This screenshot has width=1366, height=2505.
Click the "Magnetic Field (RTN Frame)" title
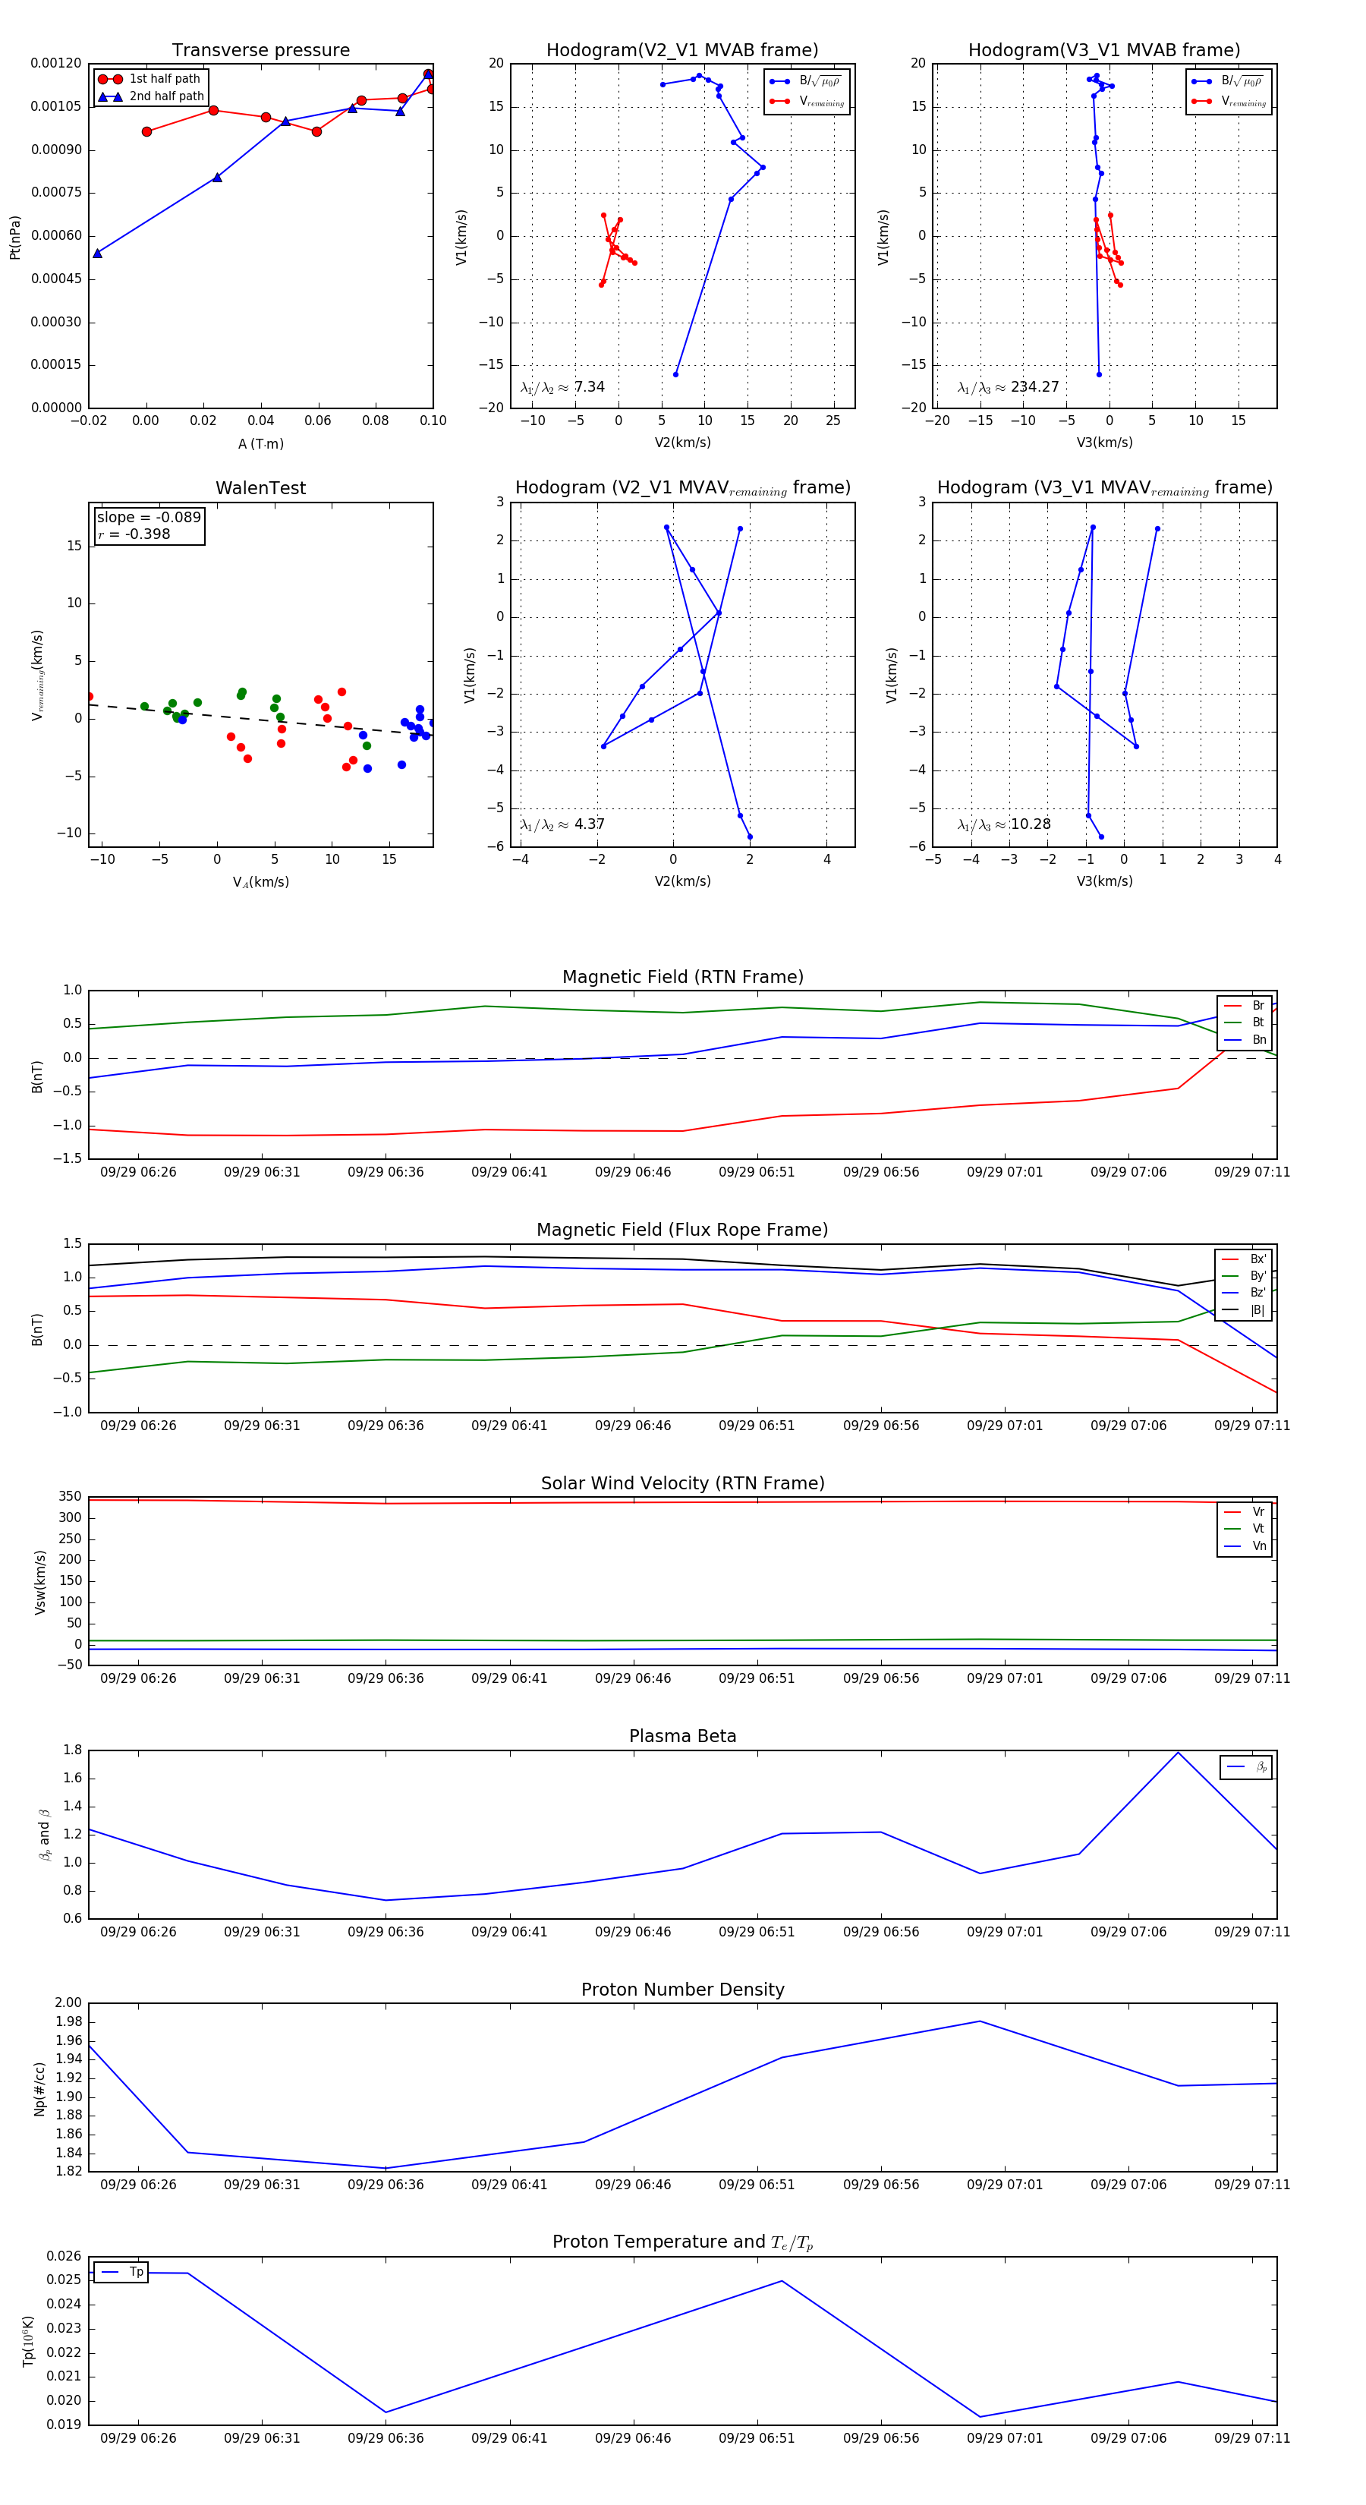(x=682, y=976)
